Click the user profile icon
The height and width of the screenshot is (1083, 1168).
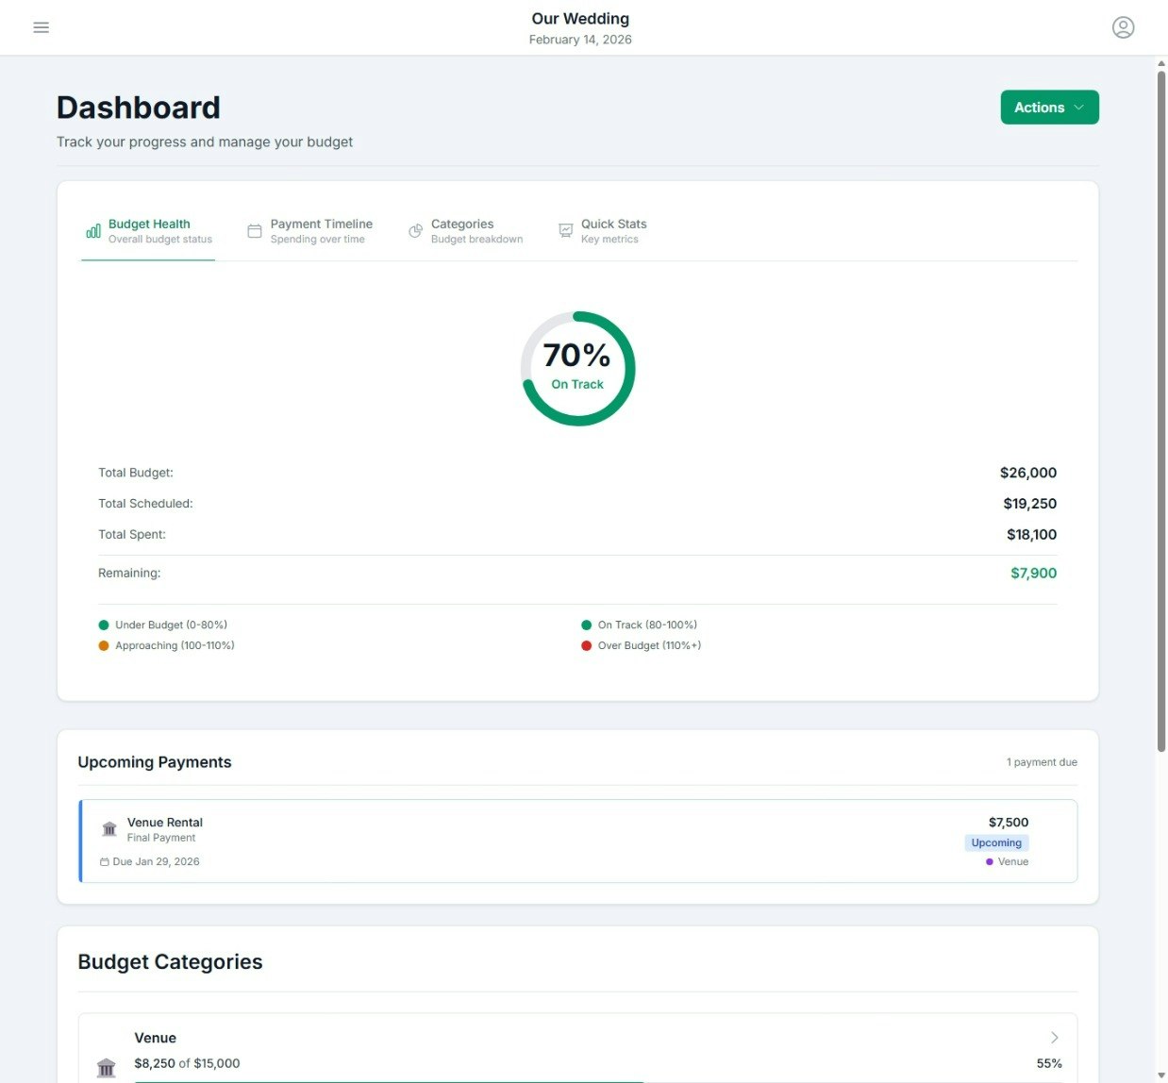coord(1123,27)
